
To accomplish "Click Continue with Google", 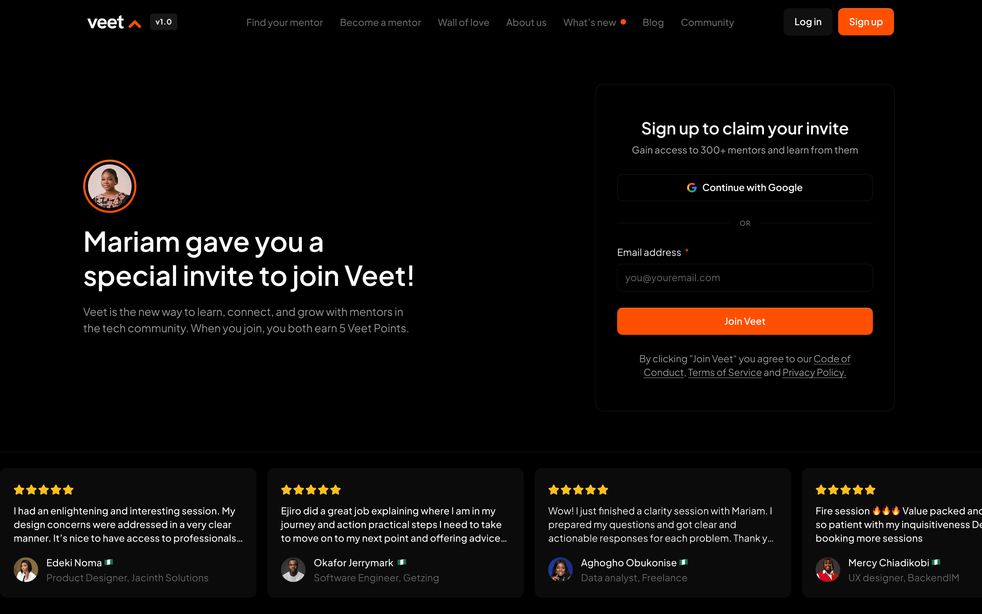I will tap(745, 187).
